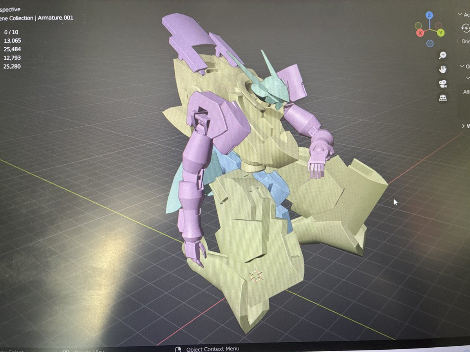Click the '12,793' statistics value
This screenshot has width=470, height=352.
coord(12,58)
